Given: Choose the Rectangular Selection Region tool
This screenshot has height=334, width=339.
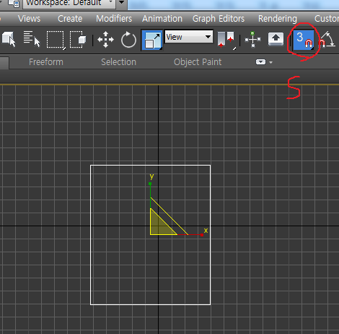Looking at the screenshot, I should tap(56, 40).
